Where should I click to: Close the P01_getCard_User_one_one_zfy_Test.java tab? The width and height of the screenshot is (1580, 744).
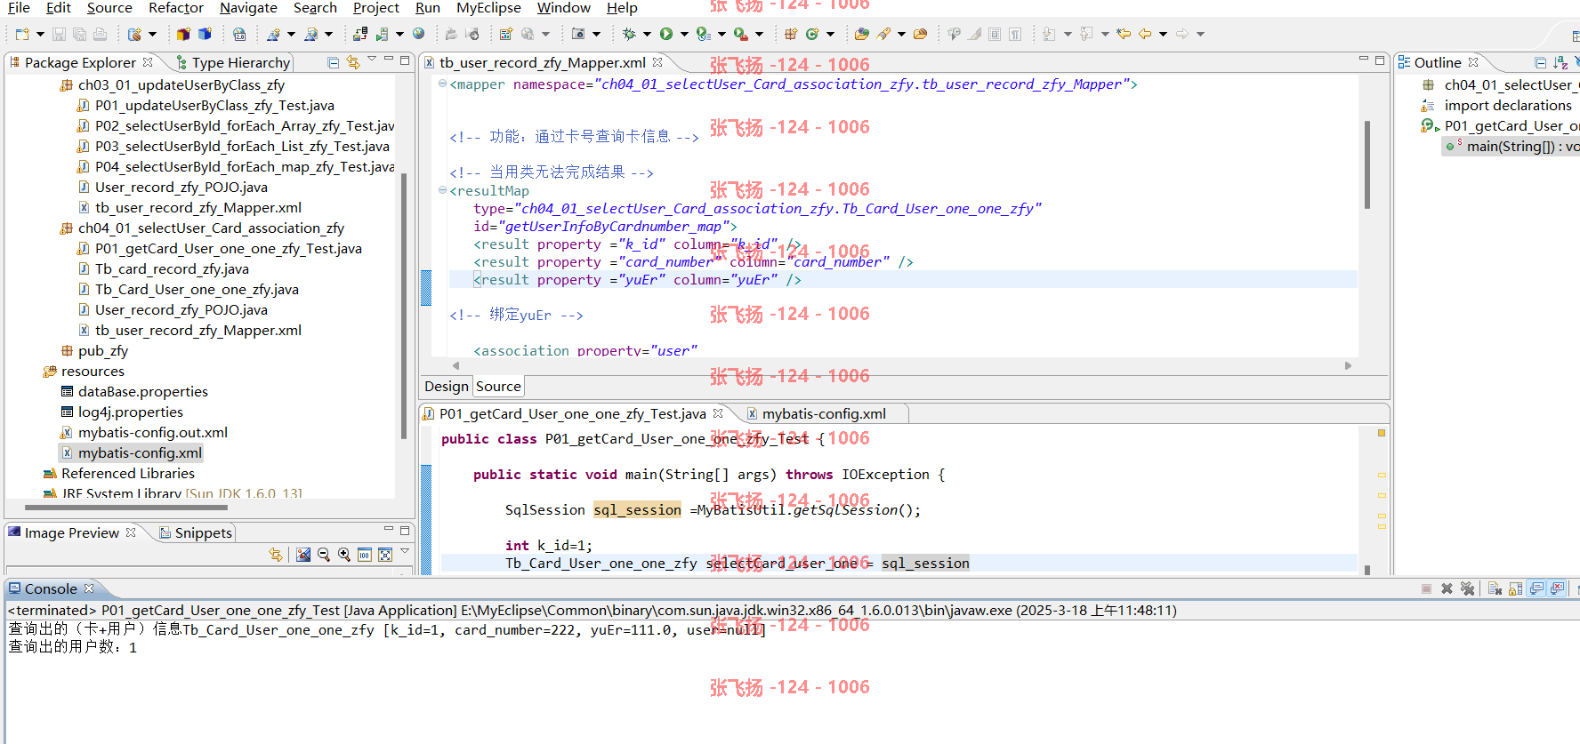[x=718, y=413]
